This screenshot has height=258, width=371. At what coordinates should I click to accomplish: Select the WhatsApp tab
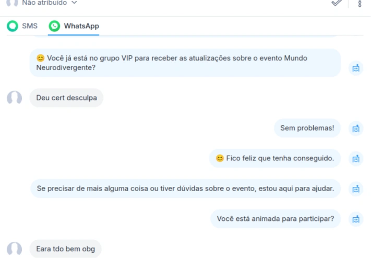pos(74,26)
